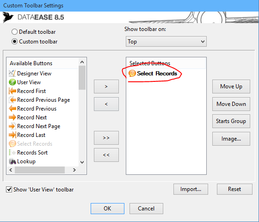Select the Records Sort icon
The height and width of the screenshot is (222, 259).
(12, 153)
